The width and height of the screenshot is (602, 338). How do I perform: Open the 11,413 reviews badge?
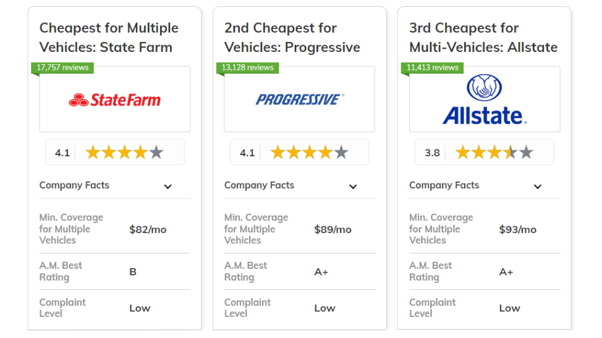432,67
